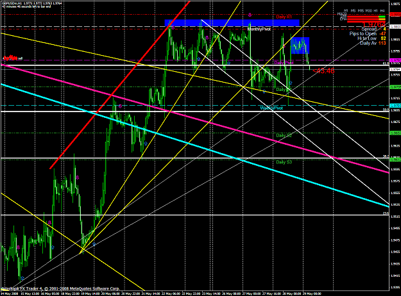
Task: Click the large red 1.9764 price
Action: (x=373, y=24)
